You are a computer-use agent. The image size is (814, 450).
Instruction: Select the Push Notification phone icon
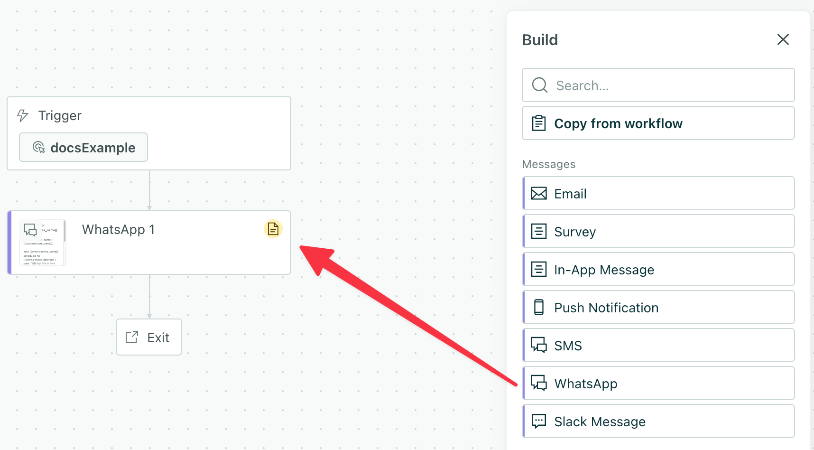coord(539,307)
